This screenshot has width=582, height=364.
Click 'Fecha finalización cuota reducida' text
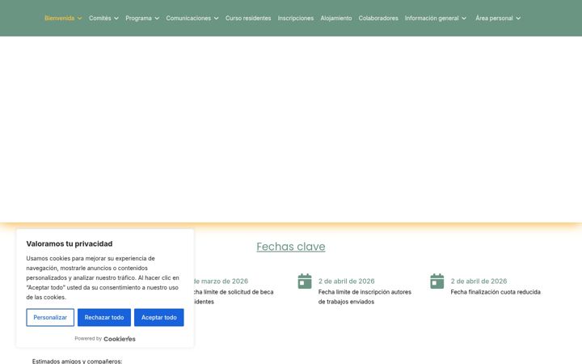(x=496, y=292)
